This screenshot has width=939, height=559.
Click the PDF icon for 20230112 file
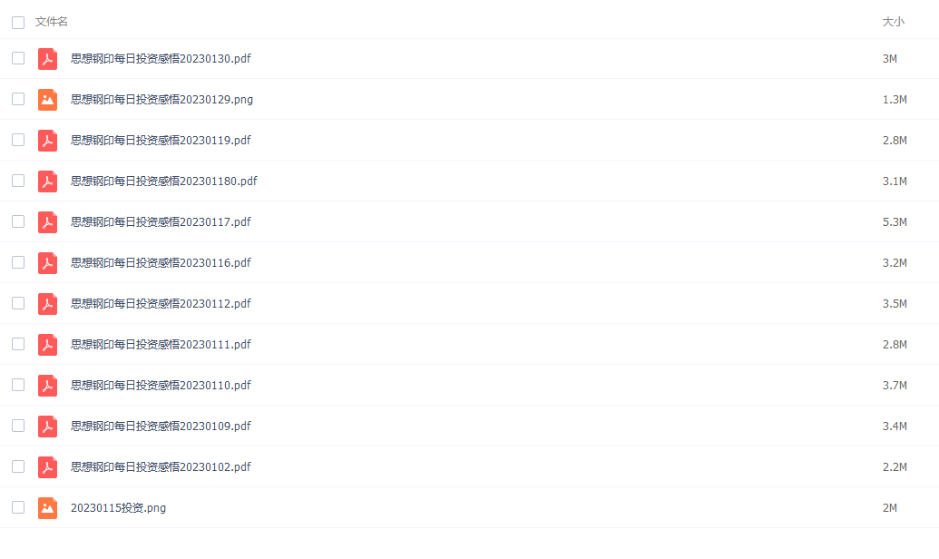pyautogui.click(x=47, y=304)
